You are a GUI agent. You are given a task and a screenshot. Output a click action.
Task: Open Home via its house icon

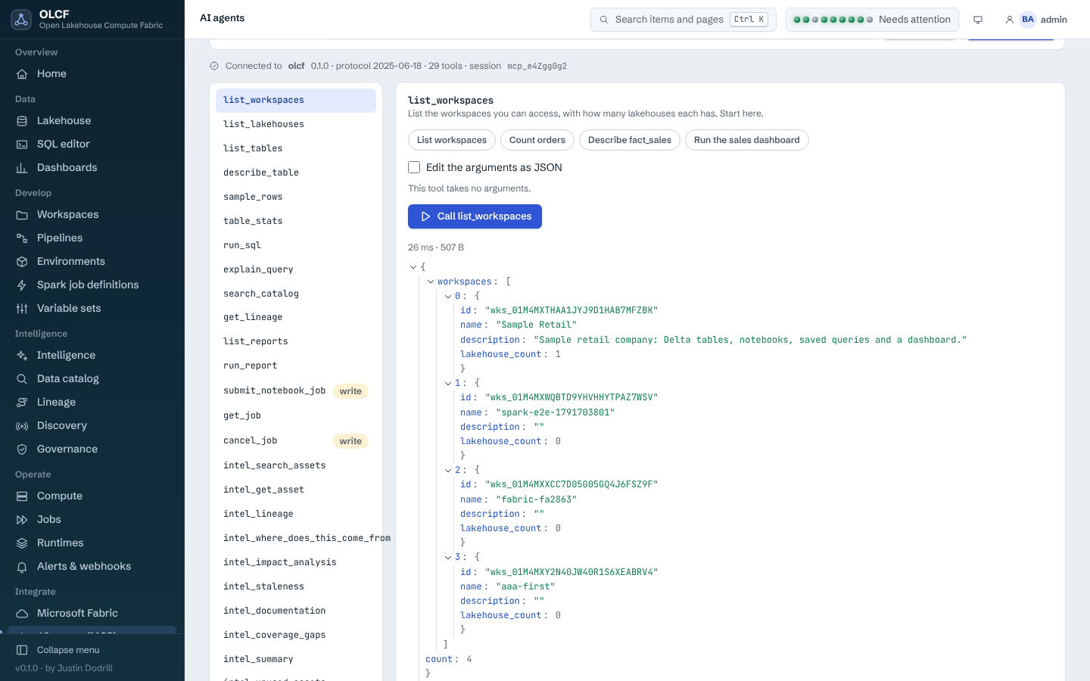pos(22,74)
